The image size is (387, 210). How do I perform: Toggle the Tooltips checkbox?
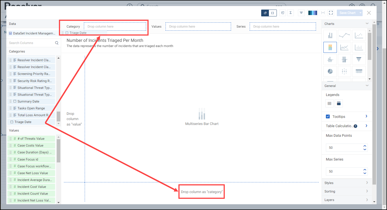point(328,116)
